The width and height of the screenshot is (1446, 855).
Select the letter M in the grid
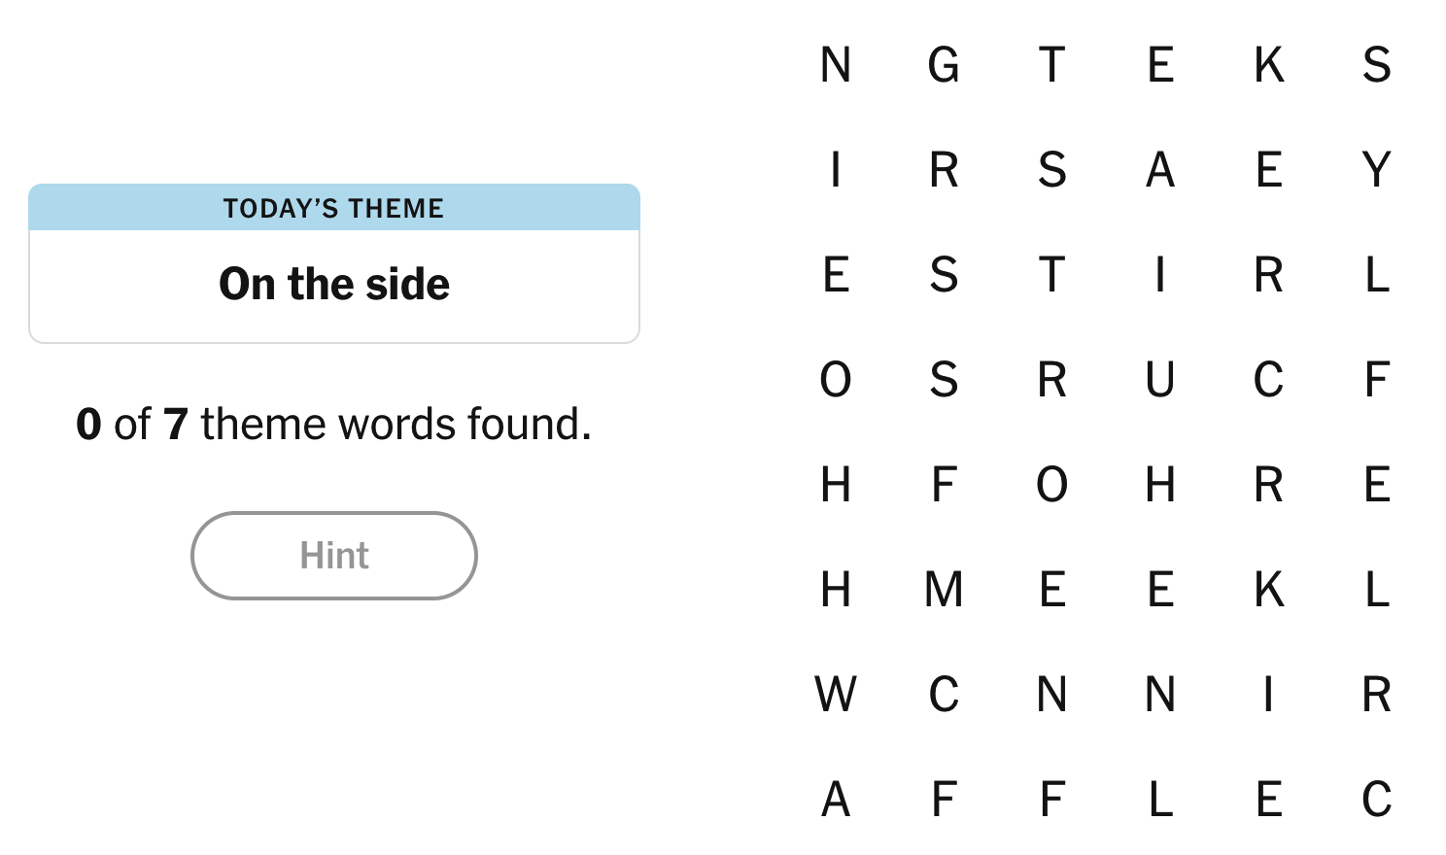click(944, 590)
